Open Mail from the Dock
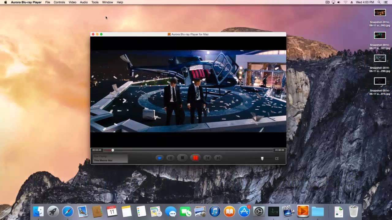Image resolution: width=392 pixels, height=220 pixels. [x=82, y=211]
